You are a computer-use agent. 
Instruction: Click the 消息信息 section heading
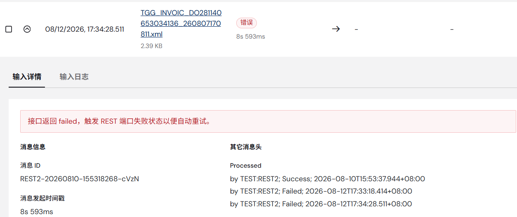pos(33,147)
